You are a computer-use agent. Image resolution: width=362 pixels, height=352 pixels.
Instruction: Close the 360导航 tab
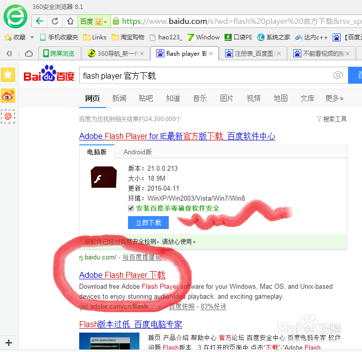[x=142, y=54]
